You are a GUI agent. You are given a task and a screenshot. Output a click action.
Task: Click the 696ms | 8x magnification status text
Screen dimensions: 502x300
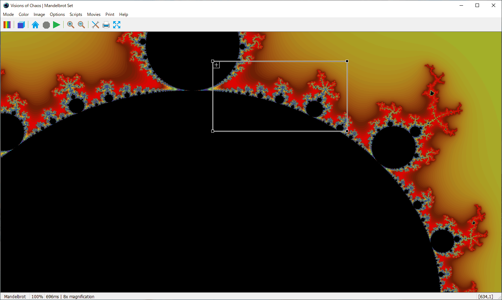click(70, 296)
